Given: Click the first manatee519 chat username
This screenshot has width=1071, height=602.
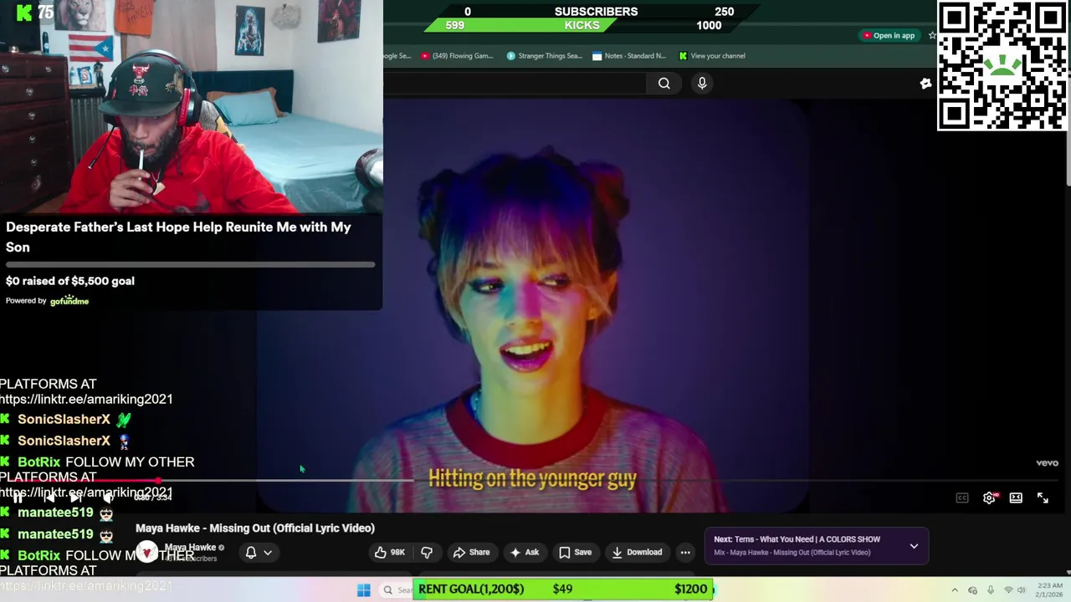Looking at the screenshot, I should click(55, 513).
